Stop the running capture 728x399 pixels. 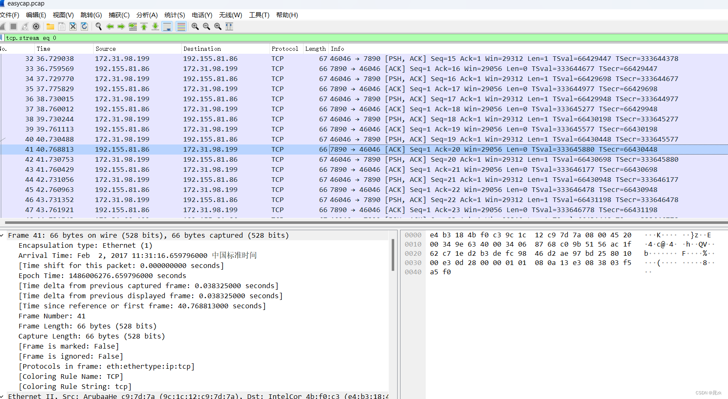13,26
